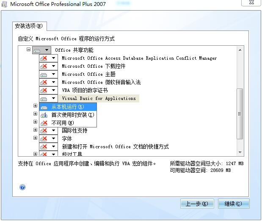Click the red X icon for Microsoft Office 下载控件
The image size is (262, 221).
(44, 66)
